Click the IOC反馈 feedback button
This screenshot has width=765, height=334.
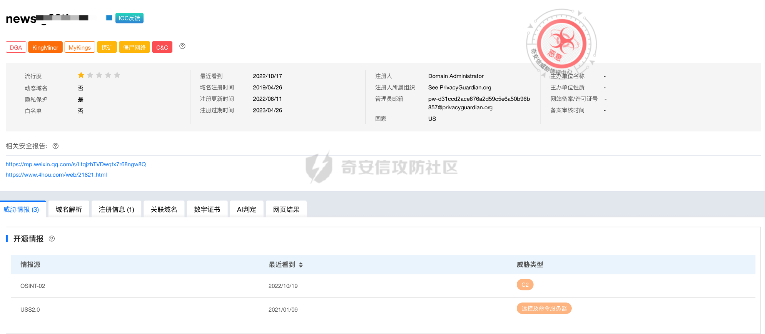(x=129, y=18)
